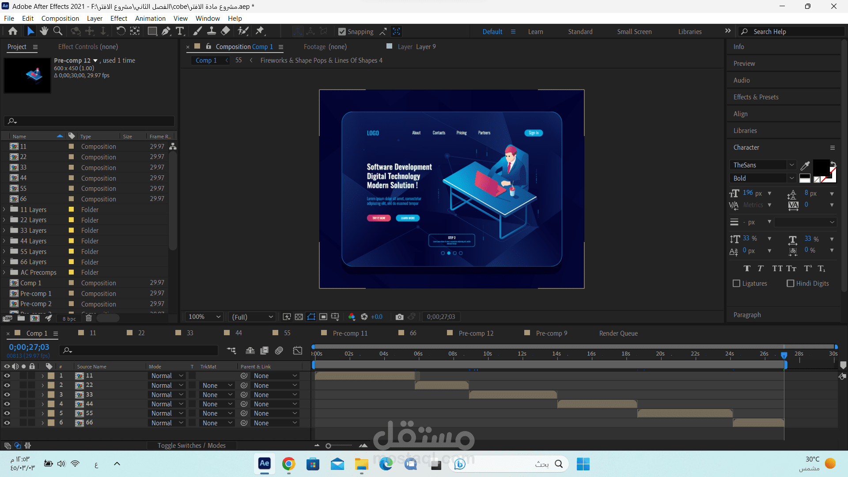Viewport: 848px width, 477px height.
Task: Click Toggle Switches / Modes button
Action: point(191,446)
